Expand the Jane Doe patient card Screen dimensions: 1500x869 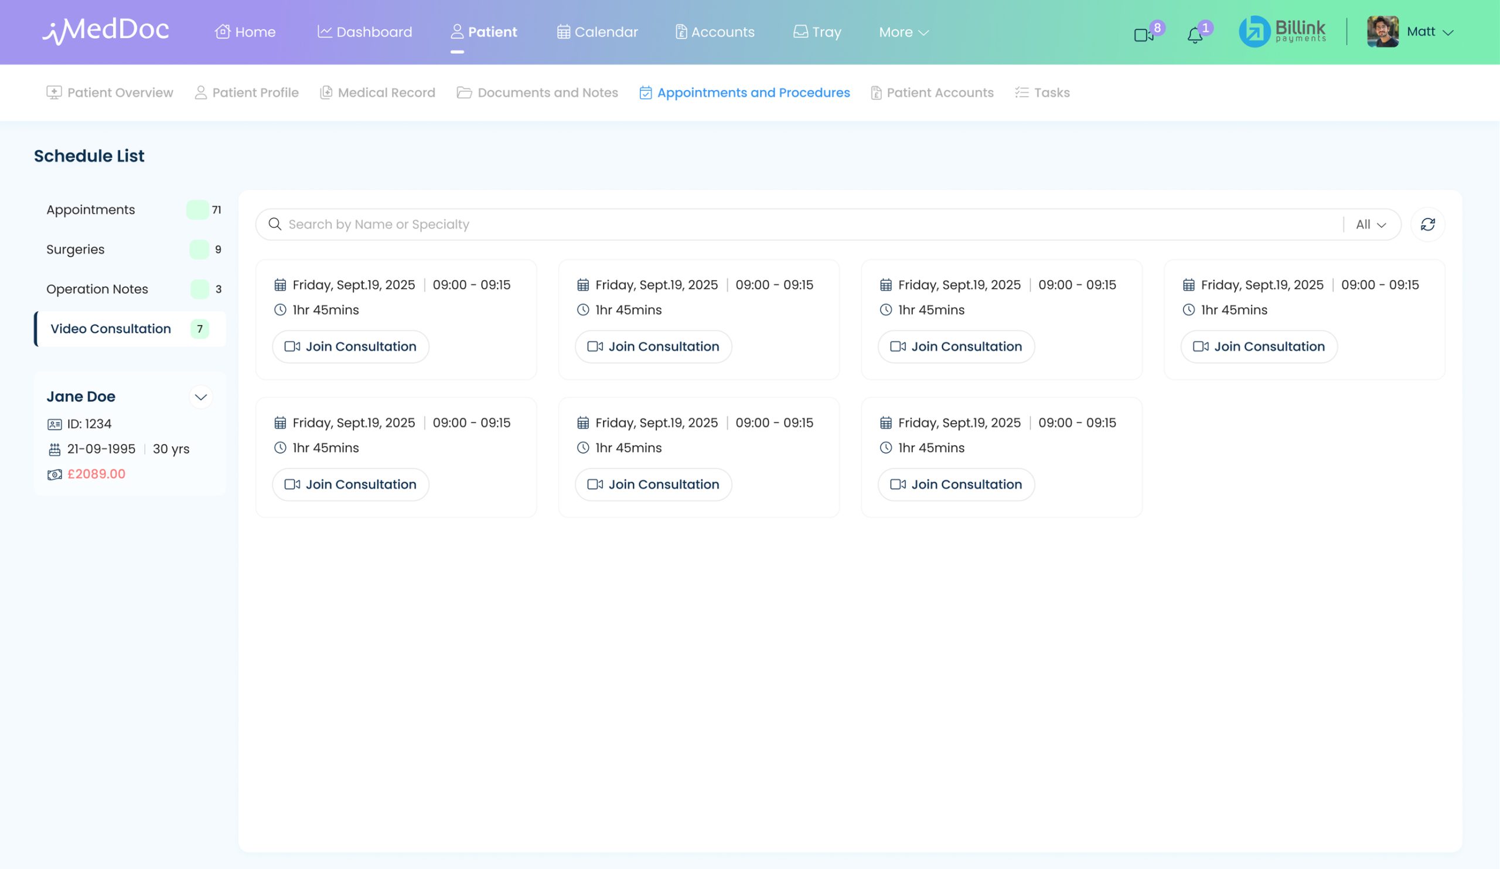click(200, 397)
